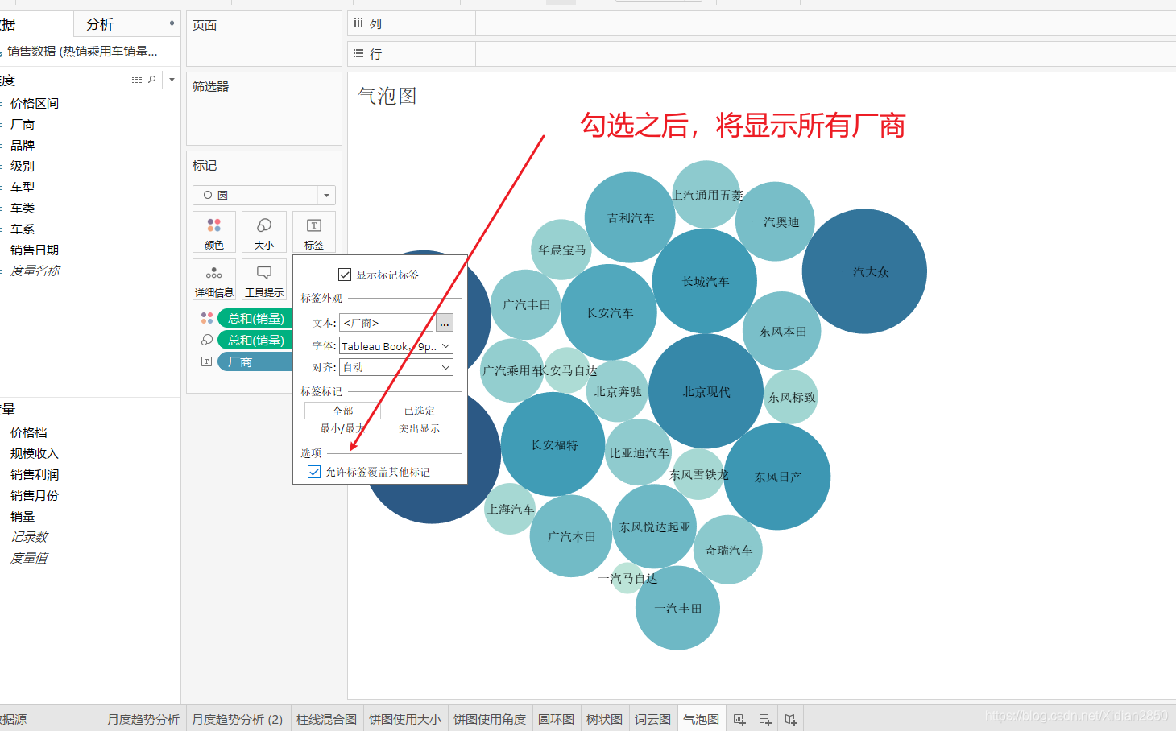
Task: Select the 销售数据 data source entry
Action: pyautogui.click(x=81, y=51)
